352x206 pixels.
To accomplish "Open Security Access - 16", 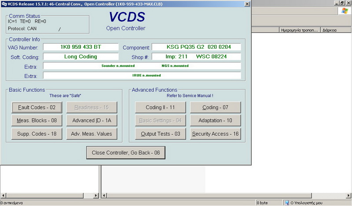I will [215, 134].
